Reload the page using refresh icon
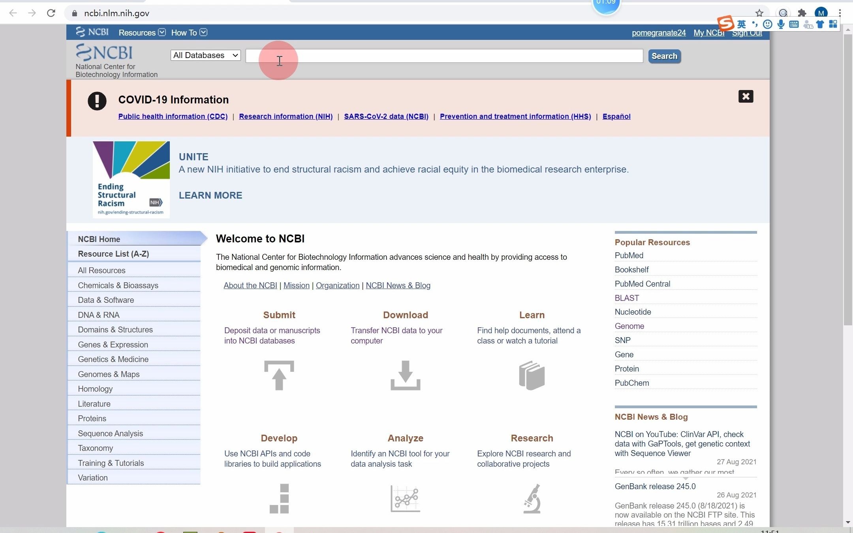The width and height of the screenshot is (853, 533). tap(51, 13)
